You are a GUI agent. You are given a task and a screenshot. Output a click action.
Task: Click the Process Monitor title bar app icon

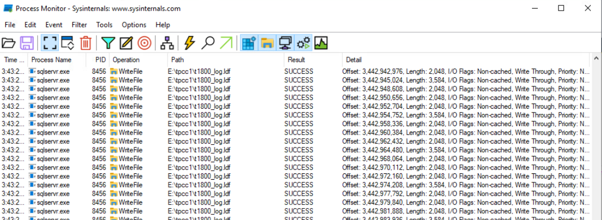click(x=8, y=8)
